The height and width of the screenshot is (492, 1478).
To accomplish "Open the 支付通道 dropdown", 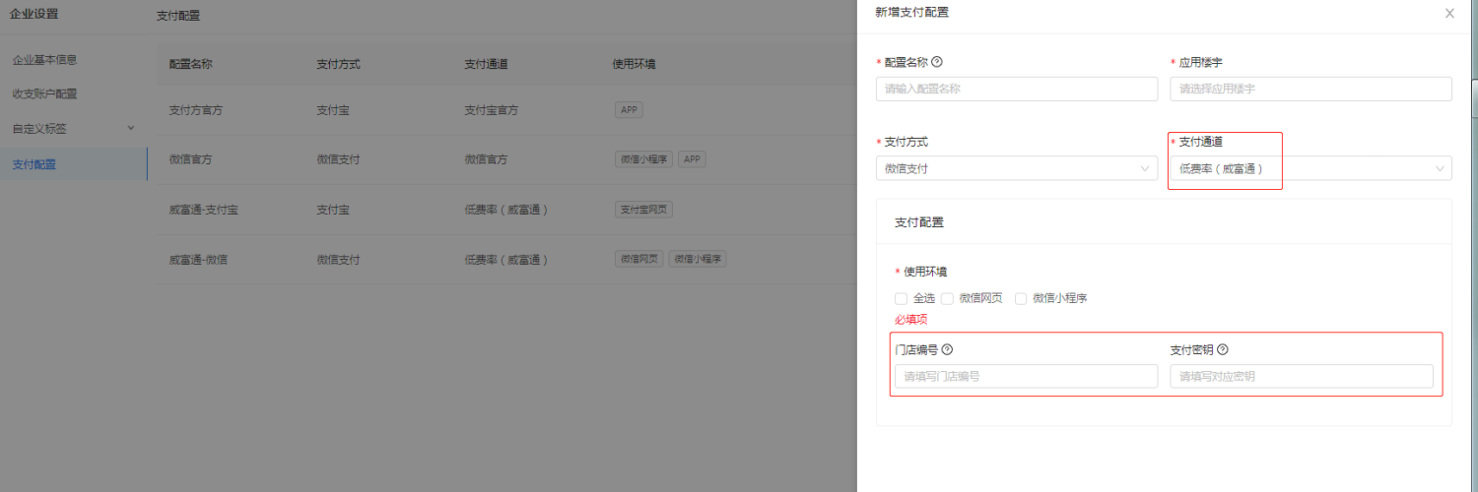I will click(x=1310, y=168).
